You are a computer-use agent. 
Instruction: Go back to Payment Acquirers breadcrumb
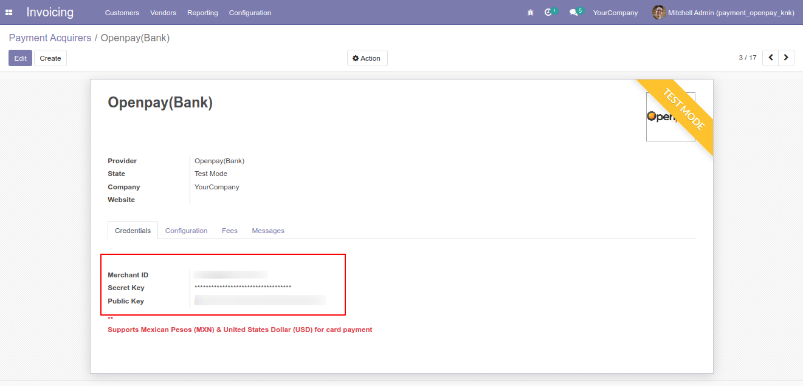click(x=50, y=38)
